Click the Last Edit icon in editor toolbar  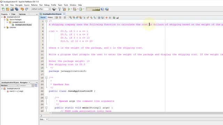(x=57, y=17)
